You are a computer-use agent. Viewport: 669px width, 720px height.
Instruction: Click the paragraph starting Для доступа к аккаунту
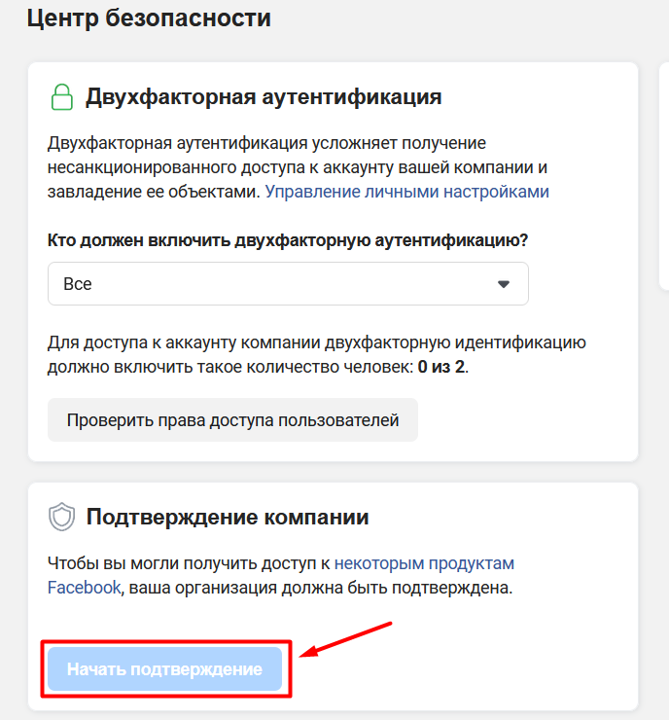pos(317,355)
